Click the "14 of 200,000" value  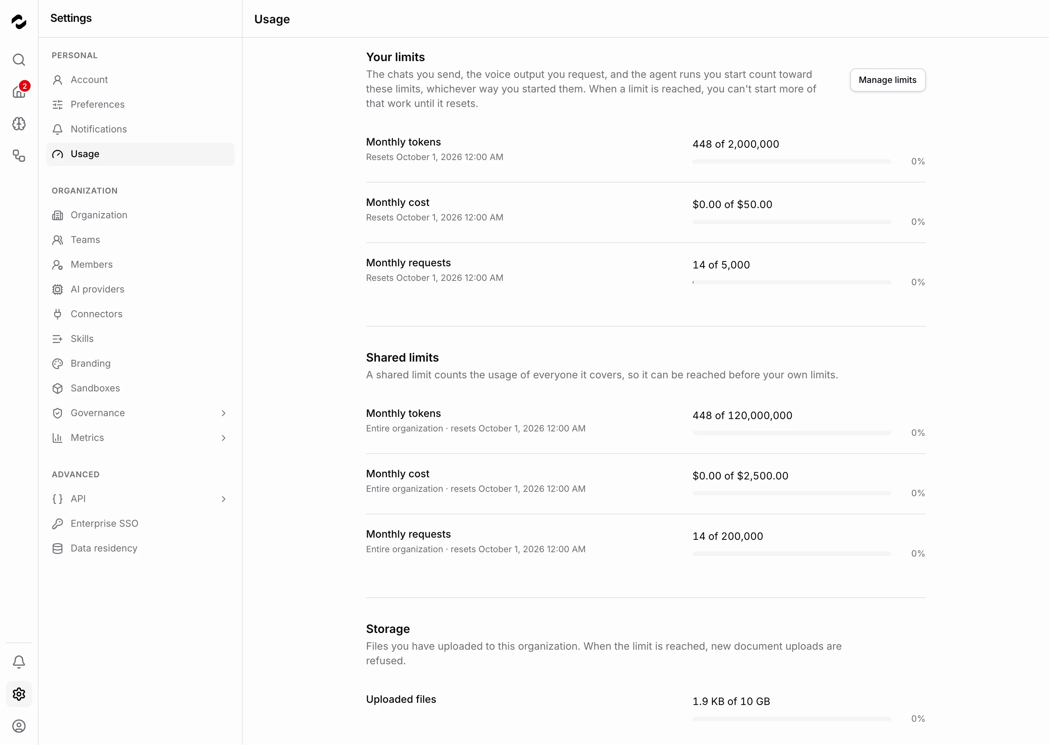(x=727, y=536)
